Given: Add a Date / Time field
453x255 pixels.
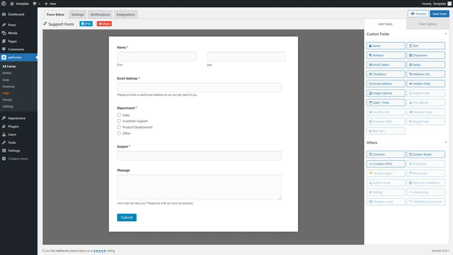Looking at the screenshot, I should [x=386, y=103].
